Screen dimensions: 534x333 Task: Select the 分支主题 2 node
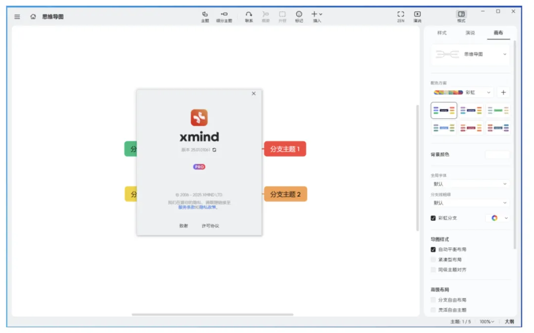coord(285,194)
